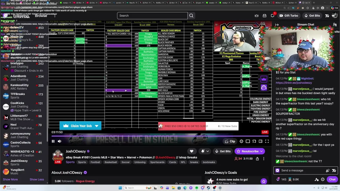This screenshot has height=191, width=340.
Task: Click goal star button in Goals panel
Action: coord(263,181)
